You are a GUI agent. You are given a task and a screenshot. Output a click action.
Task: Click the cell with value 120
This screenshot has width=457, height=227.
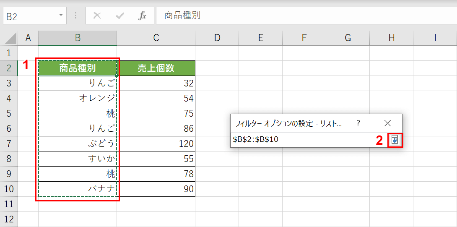coord(156,144)
